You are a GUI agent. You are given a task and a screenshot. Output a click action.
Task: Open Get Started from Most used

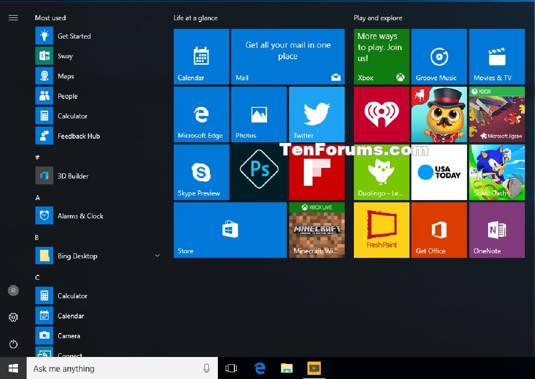coord(74,36)
